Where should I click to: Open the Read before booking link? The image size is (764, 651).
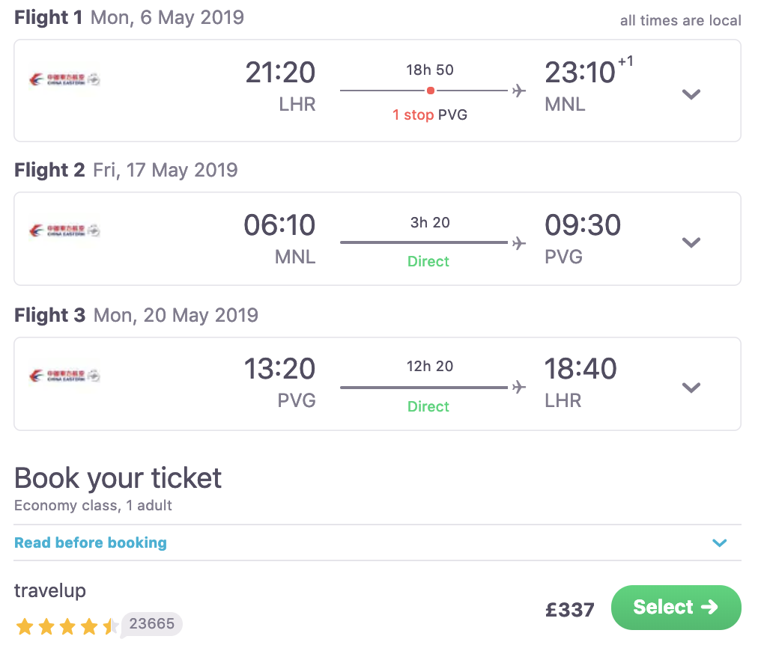[91, 543]
